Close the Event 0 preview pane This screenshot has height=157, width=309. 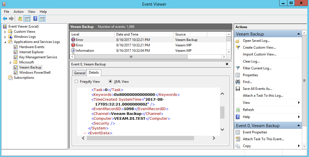coord(227,64)
